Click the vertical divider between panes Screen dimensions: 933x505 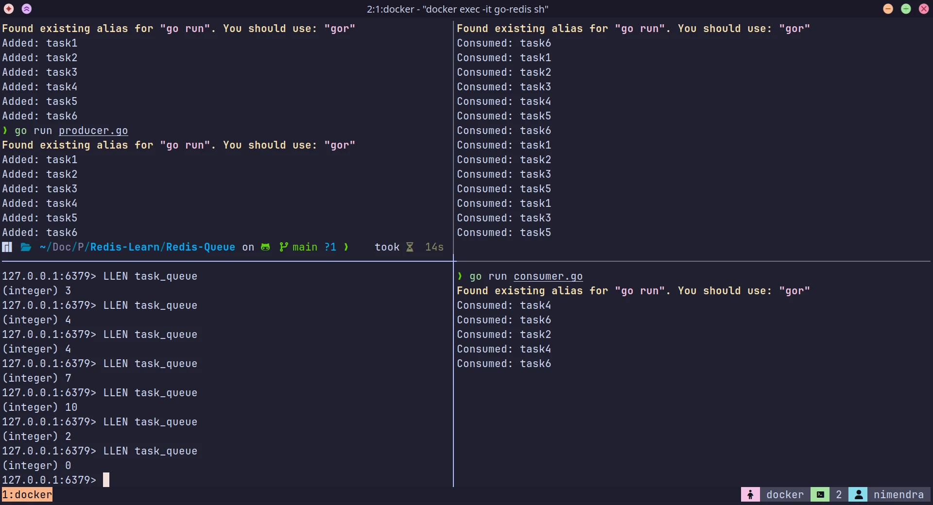(x=453, y=374)
